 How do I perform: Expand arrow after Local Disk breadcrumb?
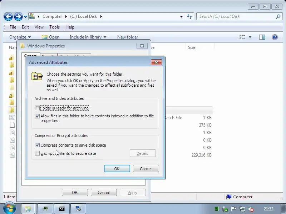tap(101, 16)
